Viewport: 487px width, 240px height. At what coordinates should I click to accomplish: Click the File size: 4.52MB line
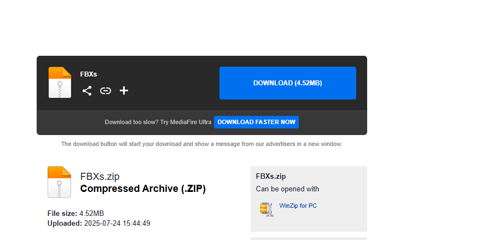(76, 214)
